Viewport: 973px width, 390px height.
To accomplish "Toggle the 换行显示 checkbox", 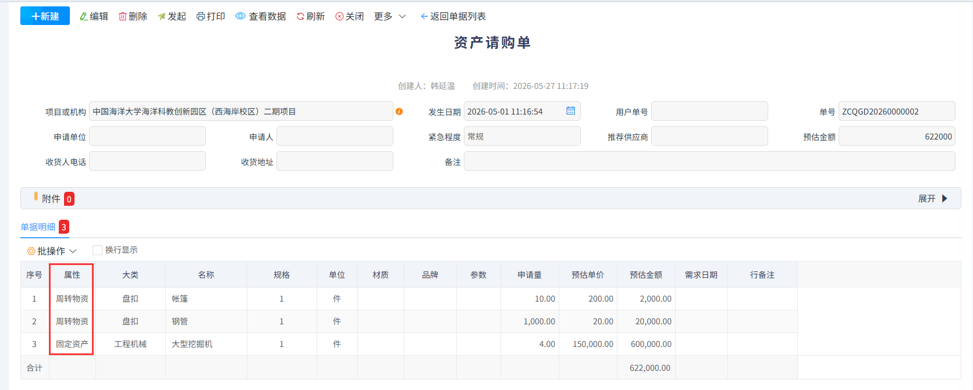I will click(98, 250).
